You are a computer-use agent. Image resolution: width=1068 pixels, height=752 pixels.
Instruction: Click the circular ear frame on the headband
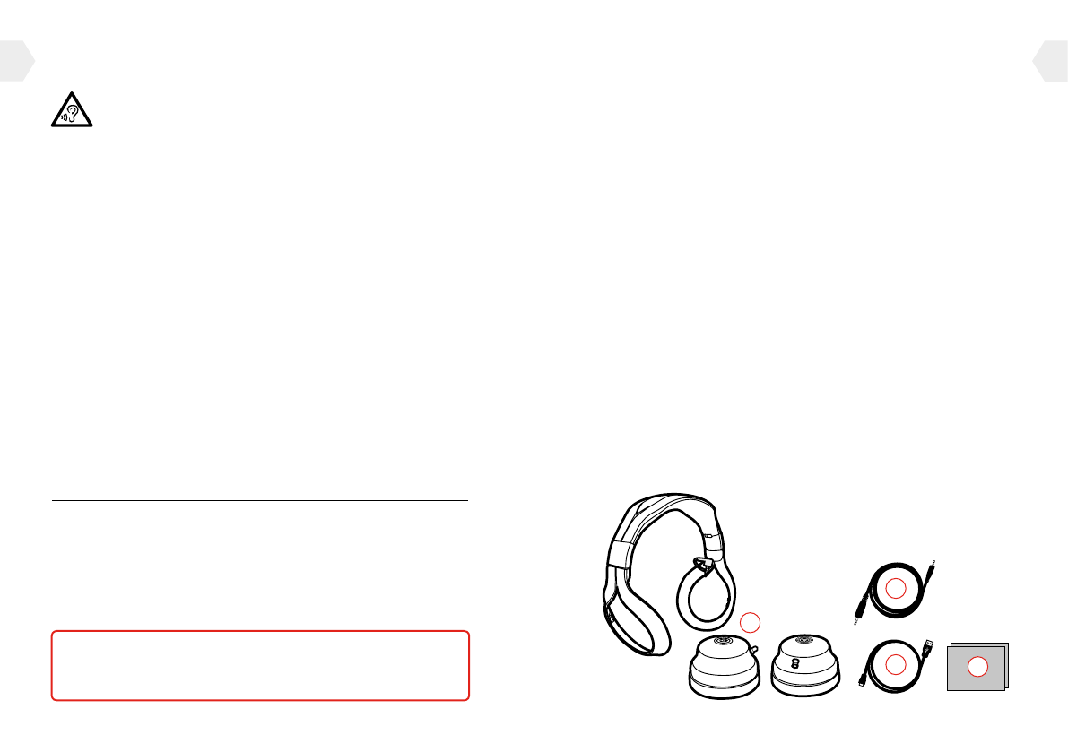(x=706, y=595)
